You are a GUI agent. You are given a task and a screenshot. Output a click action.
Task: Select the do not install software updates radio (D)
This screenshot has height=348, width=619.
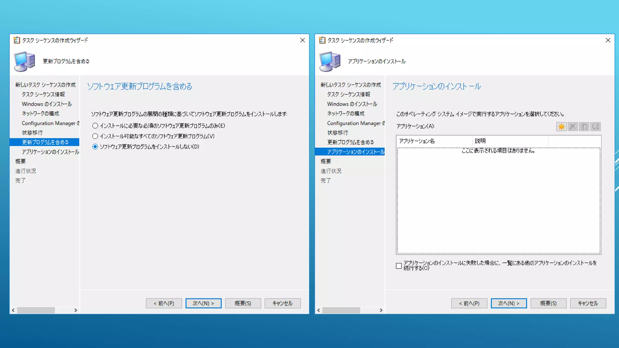click(95, 147)
